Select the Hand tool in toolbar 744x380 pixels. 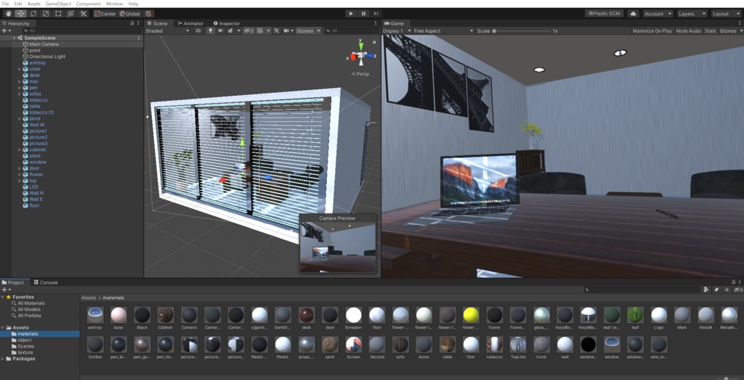9,14
